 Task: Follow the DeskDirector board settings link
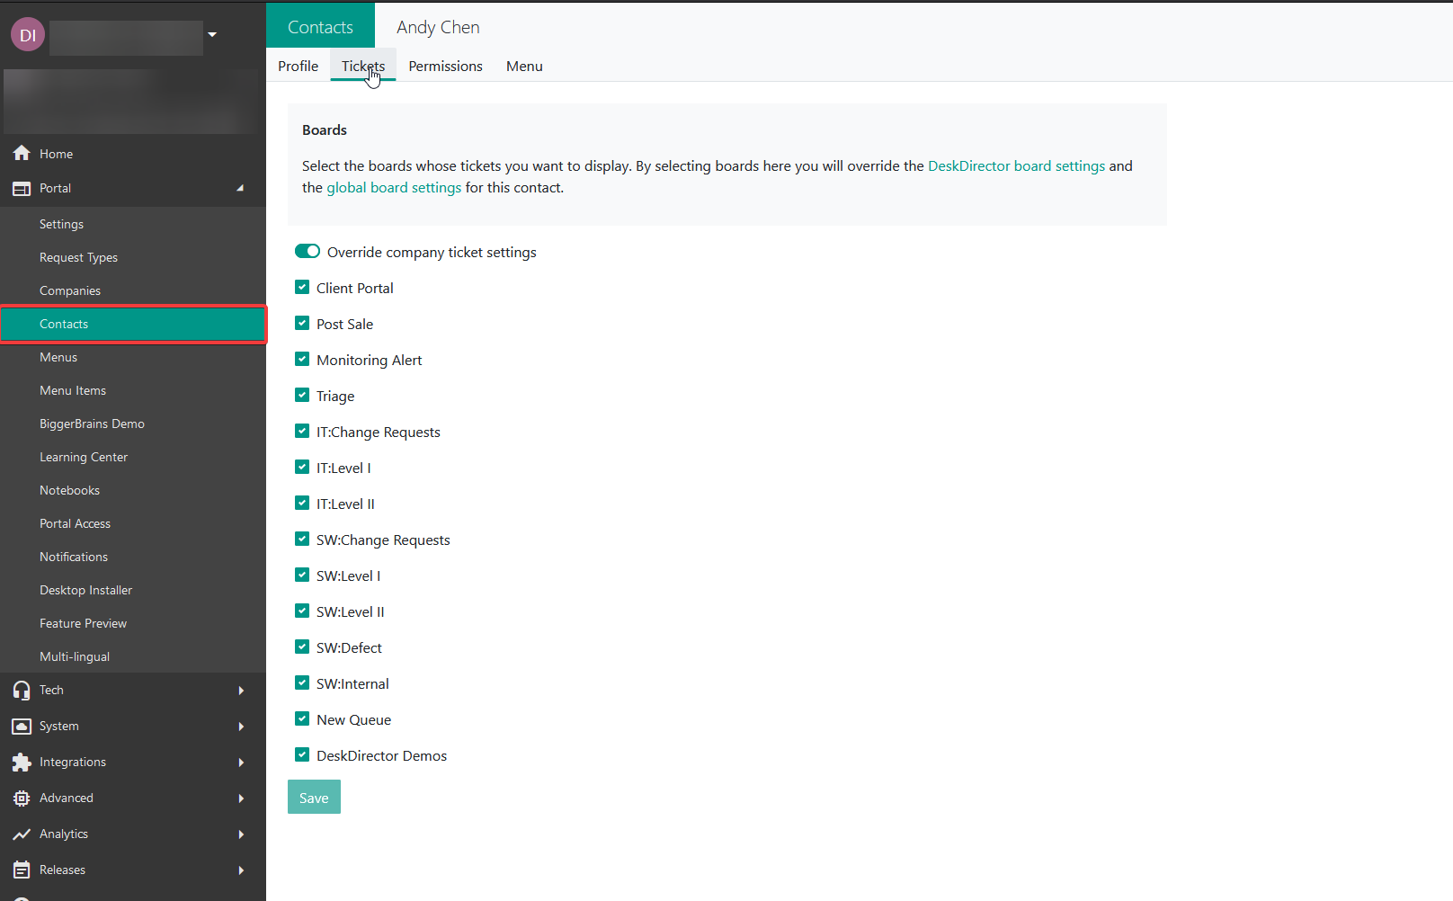1016,165
